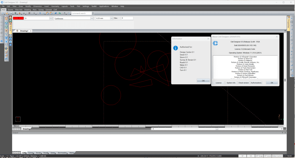Click the Check version button
This screenshot has height=158, width=295.
[x=243, y=83]
